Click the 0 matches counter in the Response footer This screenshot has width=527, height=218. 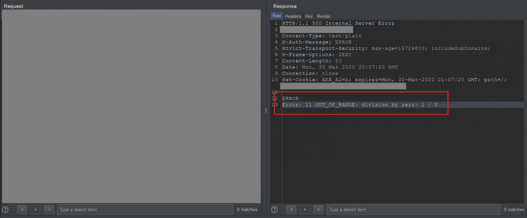514,209
